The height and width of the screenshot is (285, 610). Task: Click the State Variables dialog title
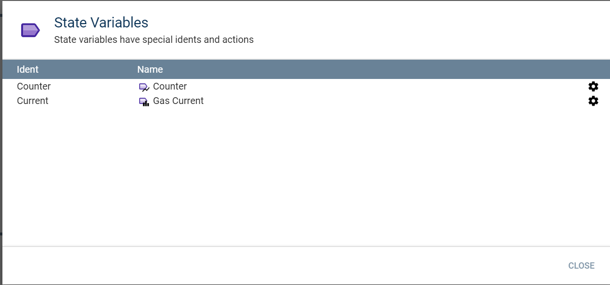click(x=101, y=23)
